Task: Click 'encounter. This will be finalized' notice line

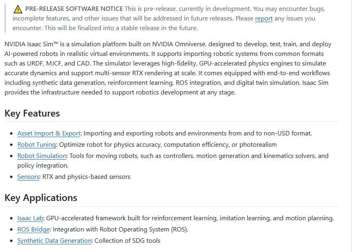Action: tap(105, 28)
